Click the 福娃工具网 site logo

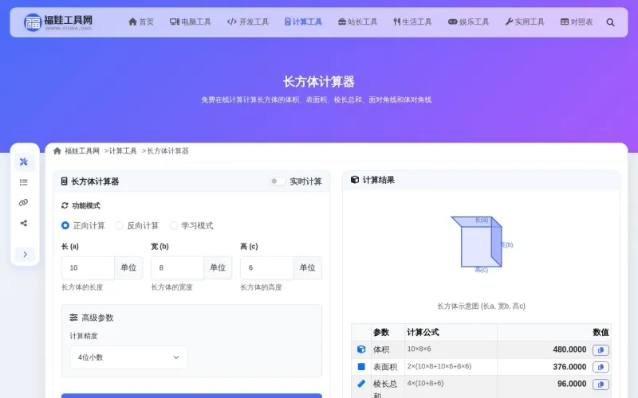click(x=57, y=22)
